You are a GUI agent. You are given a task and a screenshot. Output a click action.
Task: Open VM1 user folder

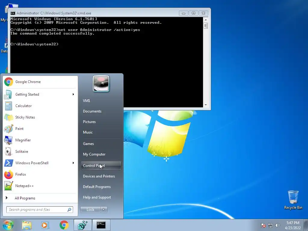[101, 100]
